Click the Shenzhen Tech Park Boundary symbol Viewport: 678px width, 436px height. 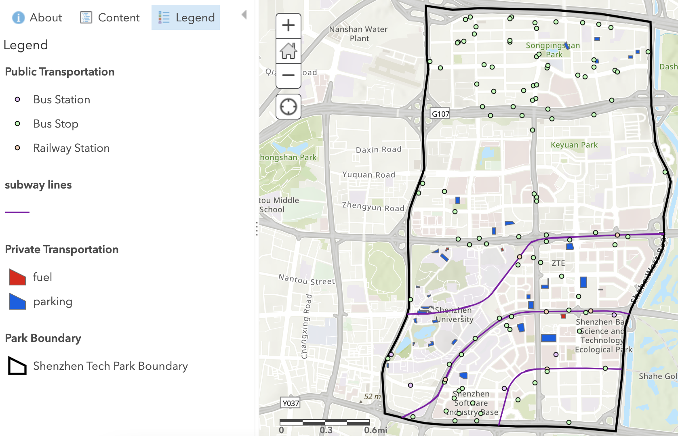(x=17, y=366)
